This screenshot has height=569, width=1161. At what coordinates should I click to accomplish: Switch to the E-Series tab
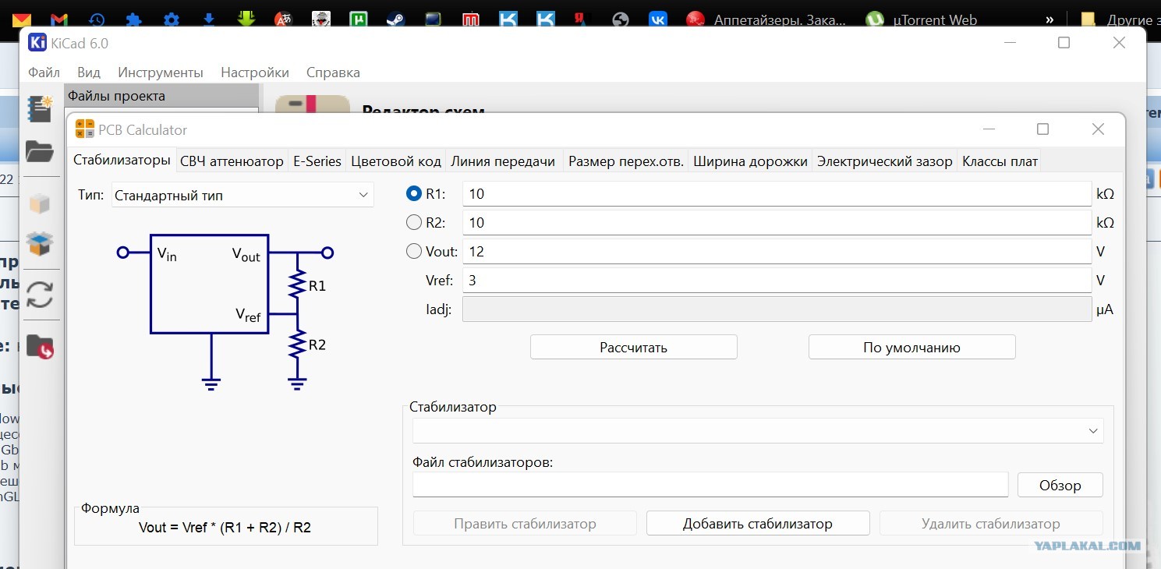[x=317, y=161]
